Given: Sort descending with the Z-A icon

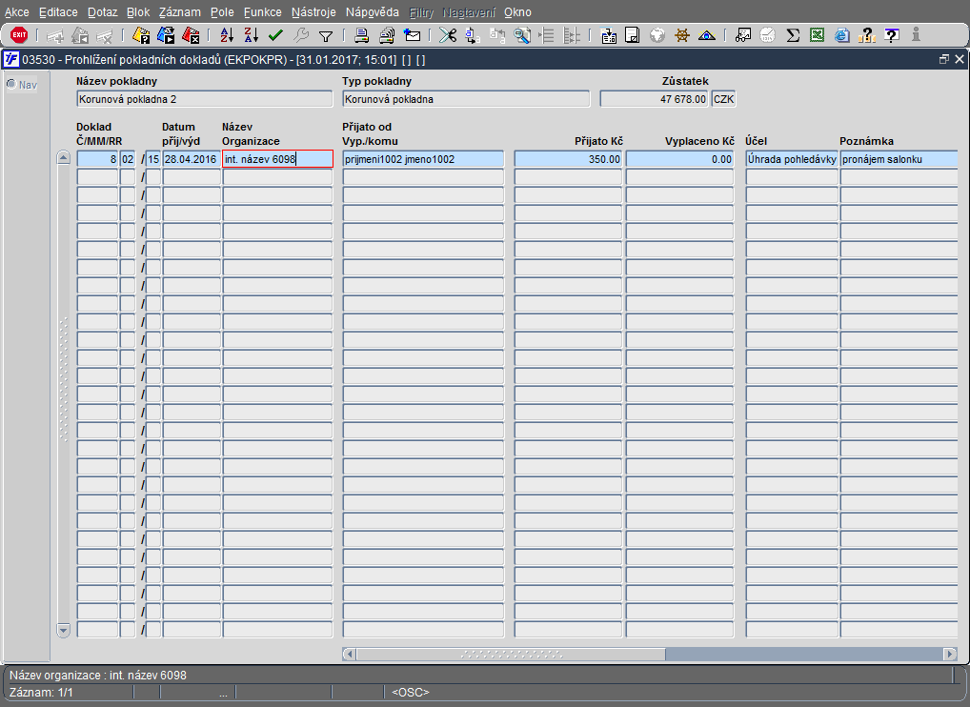Looking at the screenshot, I should pyautogui.click(x=251, y=35).
